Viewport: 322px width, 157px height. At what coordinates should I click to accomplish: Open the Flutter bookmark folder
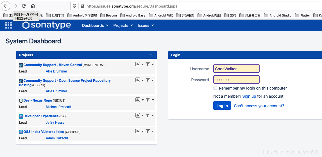[302, 15]
